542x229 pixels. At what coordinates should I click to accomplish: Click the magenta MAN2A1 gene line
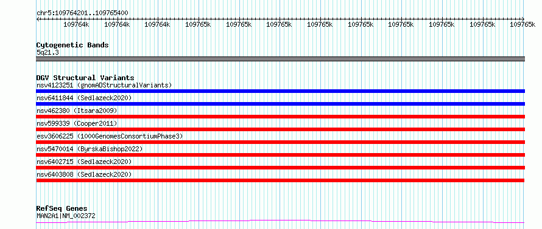point(280,221)
